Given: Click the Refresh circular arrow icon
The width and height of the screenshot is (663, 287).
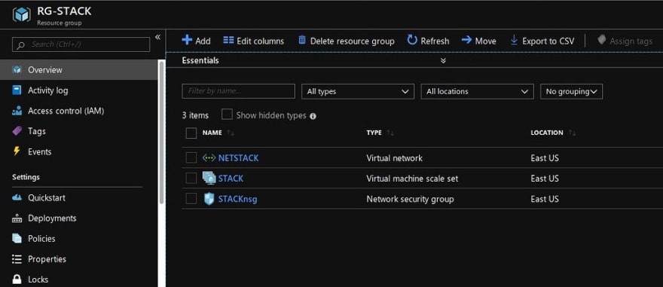Looking at the screenshot, I should 412,40.
